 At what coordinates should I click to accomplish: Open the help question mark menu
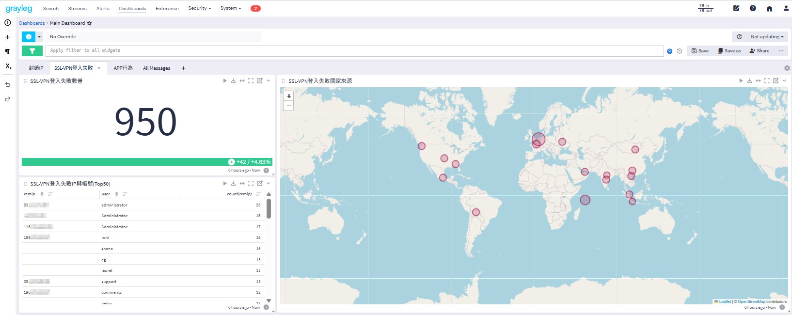click(x=753, y=8)
